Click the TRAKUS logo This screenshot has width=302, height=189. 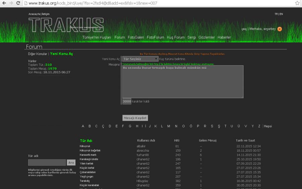coord(66,25)
